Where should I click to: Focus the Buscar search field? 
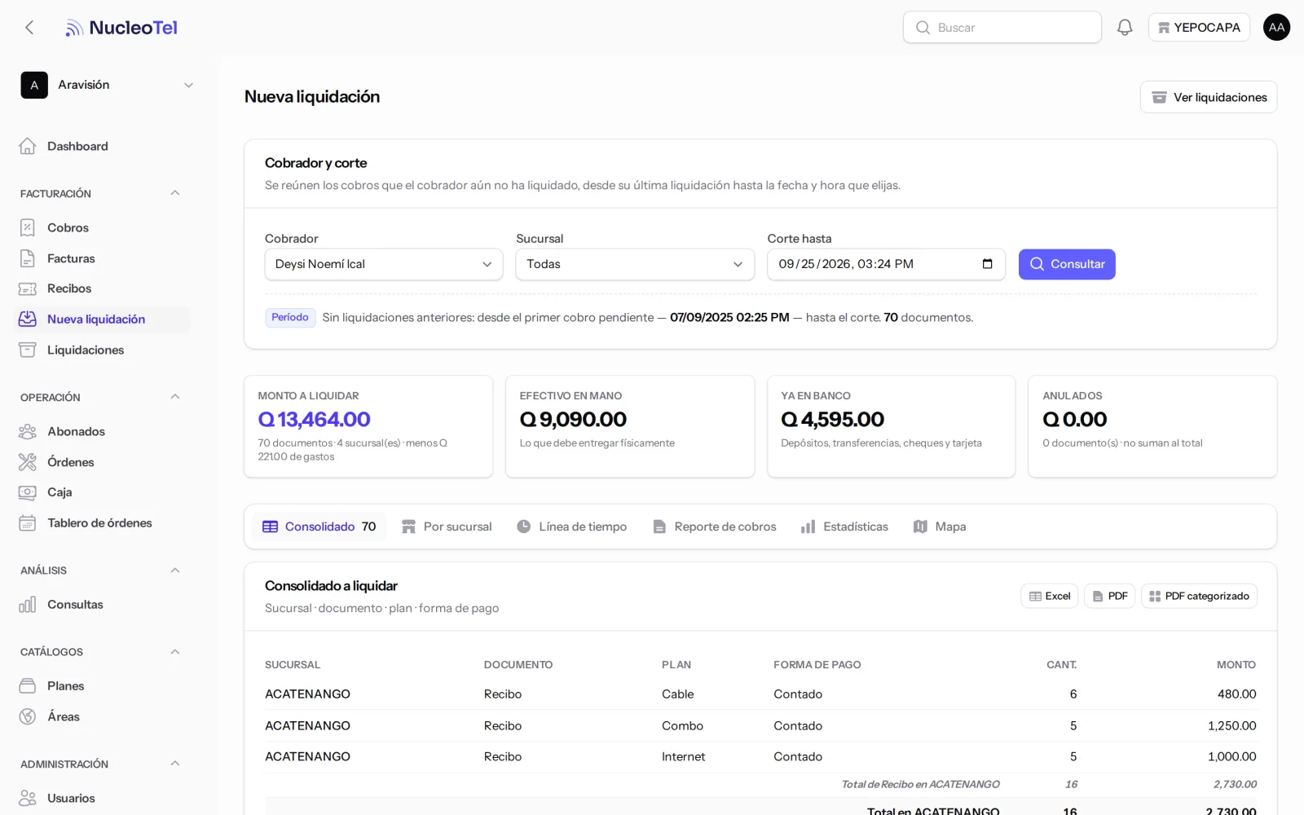click(x=1002, y=28)
